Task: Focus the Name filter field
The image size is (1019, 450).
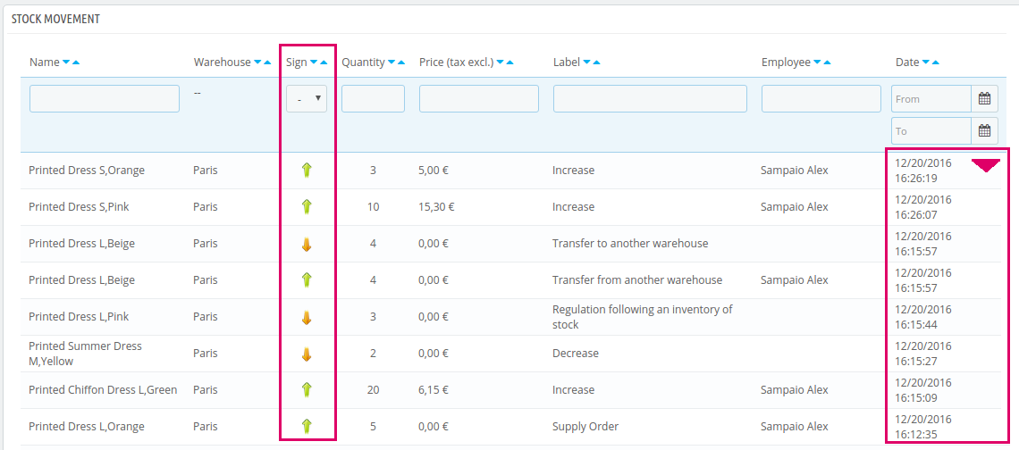Action: coord(105,99)
